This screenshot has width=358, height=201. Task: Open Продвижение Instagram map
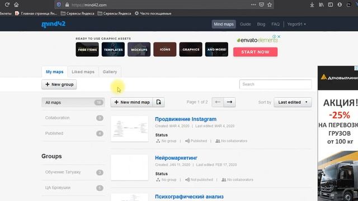coord(186,119)
